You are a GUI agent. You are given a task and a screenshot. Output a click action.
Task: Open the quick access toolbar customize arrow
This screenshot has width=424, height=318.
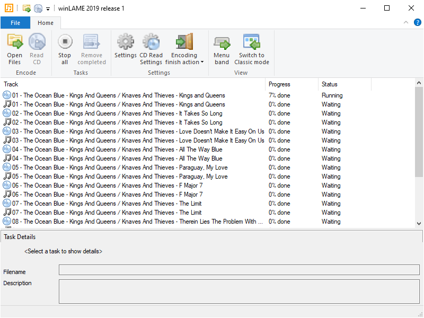click(x=48, y=8)
